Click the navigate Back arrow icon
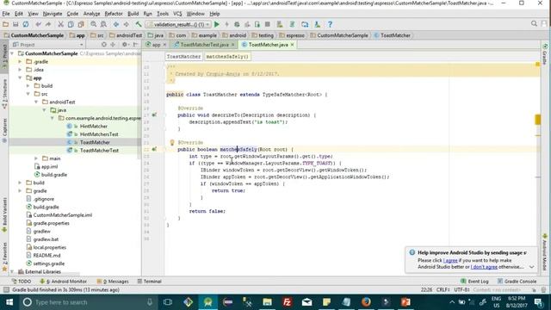Screen dimensions: 551x310 [116, 24]
